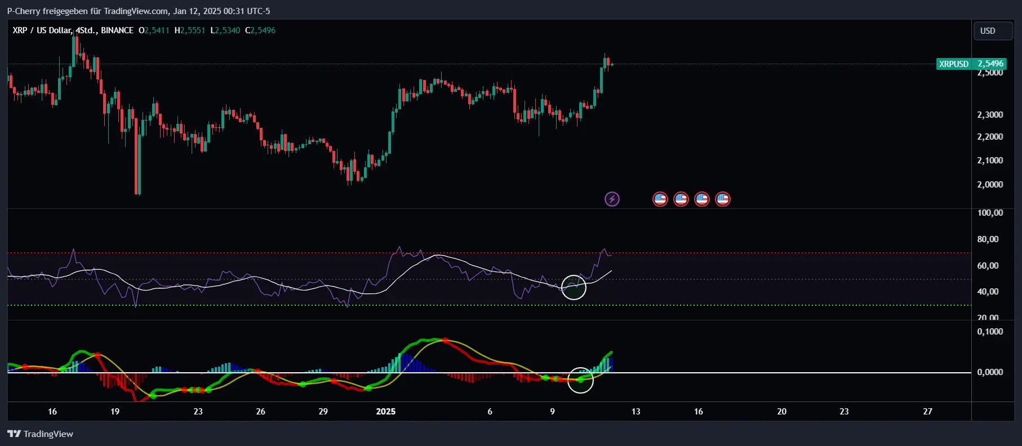This screenshot has width=1022, height=446.
Task: Click the XRPUSD price label
Action: click(x=971, y=64)
